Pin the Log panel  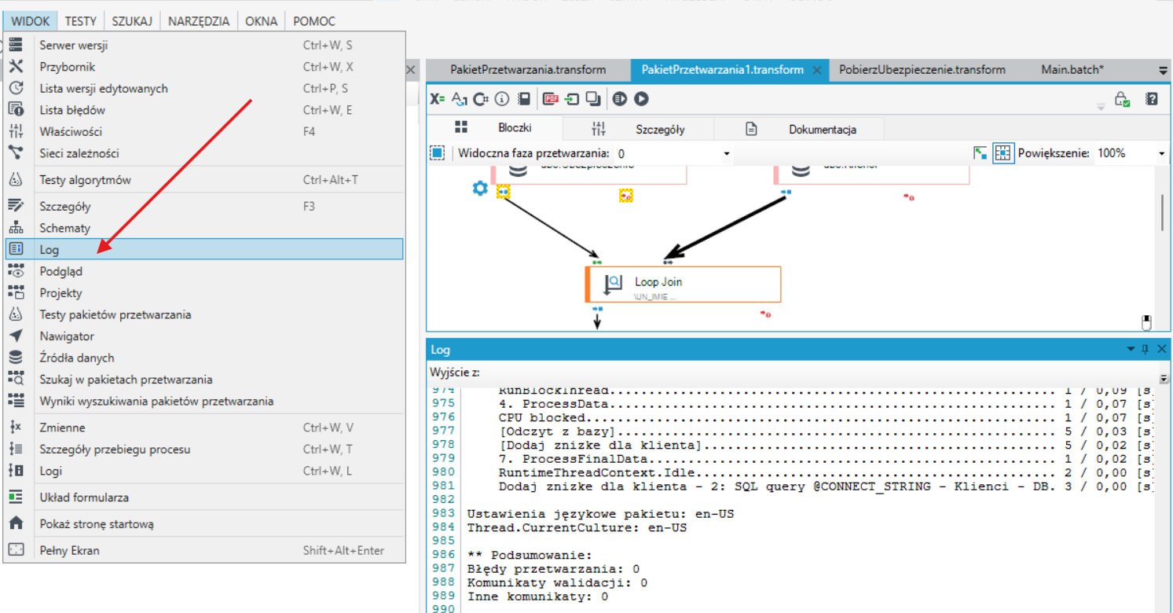pyautogui.click(x=1146, y=349)
